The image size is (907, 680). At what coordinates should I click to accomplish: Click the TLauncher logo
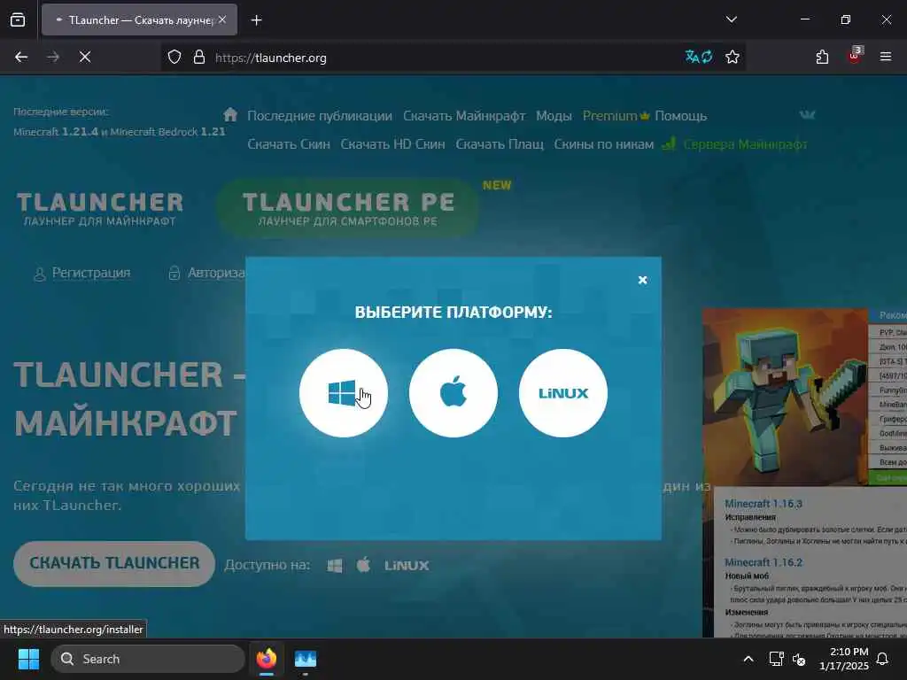99,208
